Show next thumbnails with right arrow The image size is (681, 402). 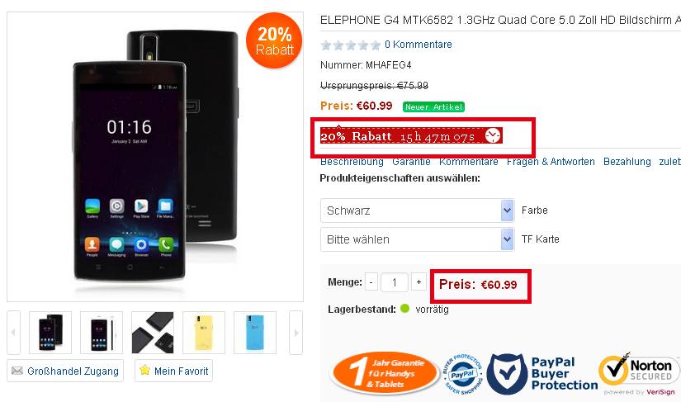coord(296,333)
